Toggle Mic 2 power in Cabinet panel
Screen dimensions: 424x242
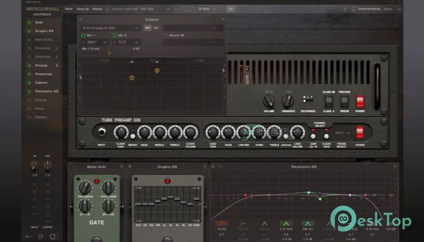click(114, 35)
